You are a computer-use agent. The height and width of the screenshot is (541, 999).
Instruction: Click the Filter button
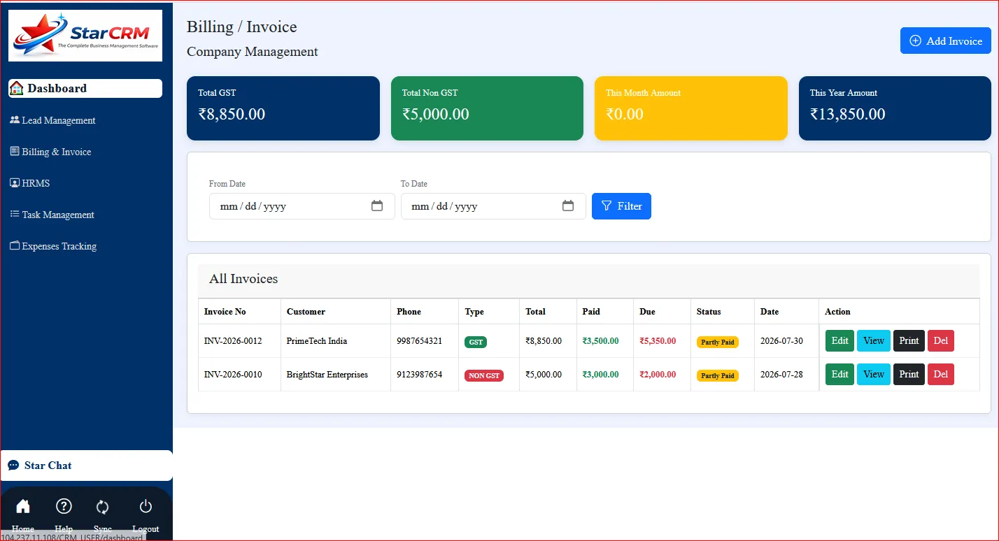[x=621, y=206]
